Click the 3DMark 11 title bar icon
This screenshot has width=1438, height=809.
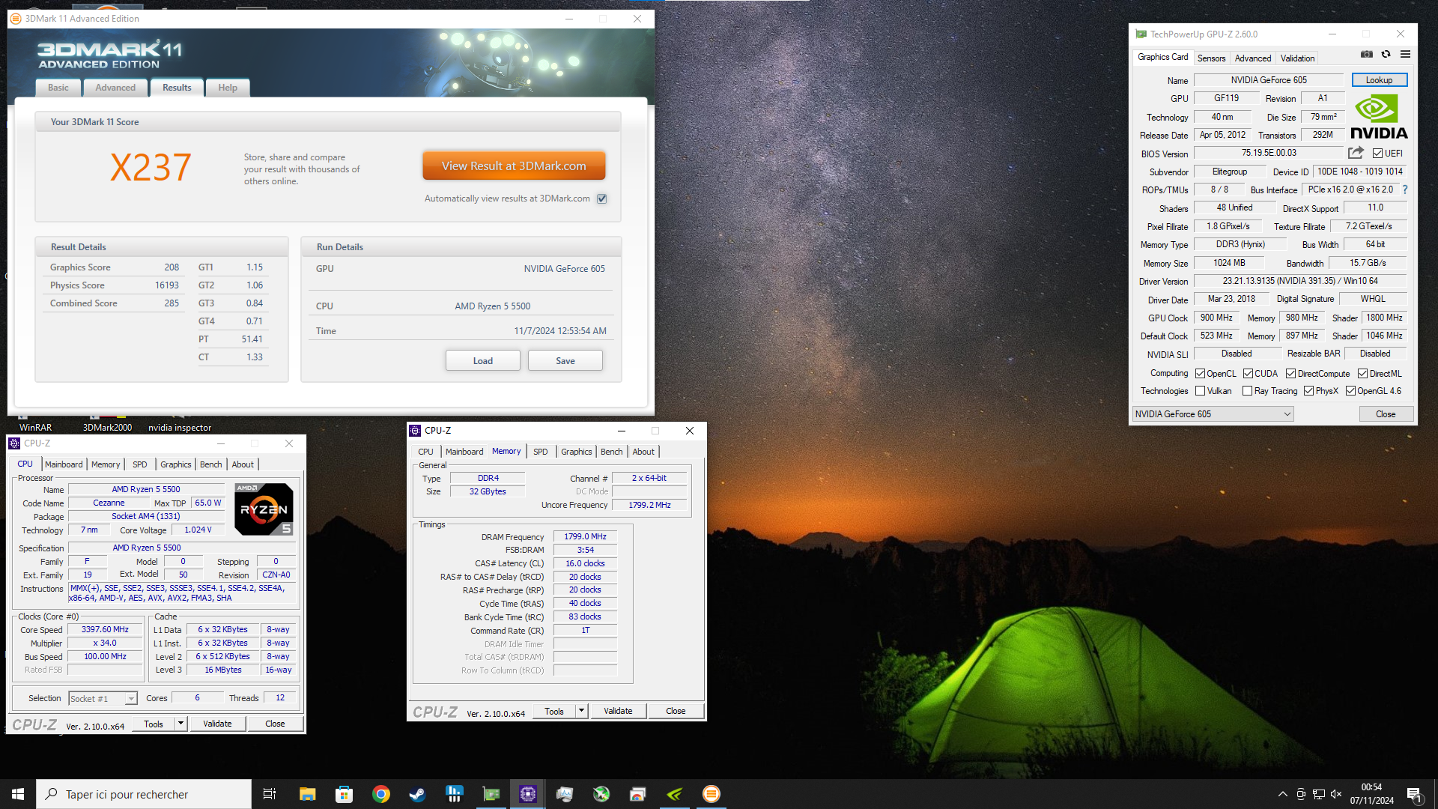[x=16, y=19]
